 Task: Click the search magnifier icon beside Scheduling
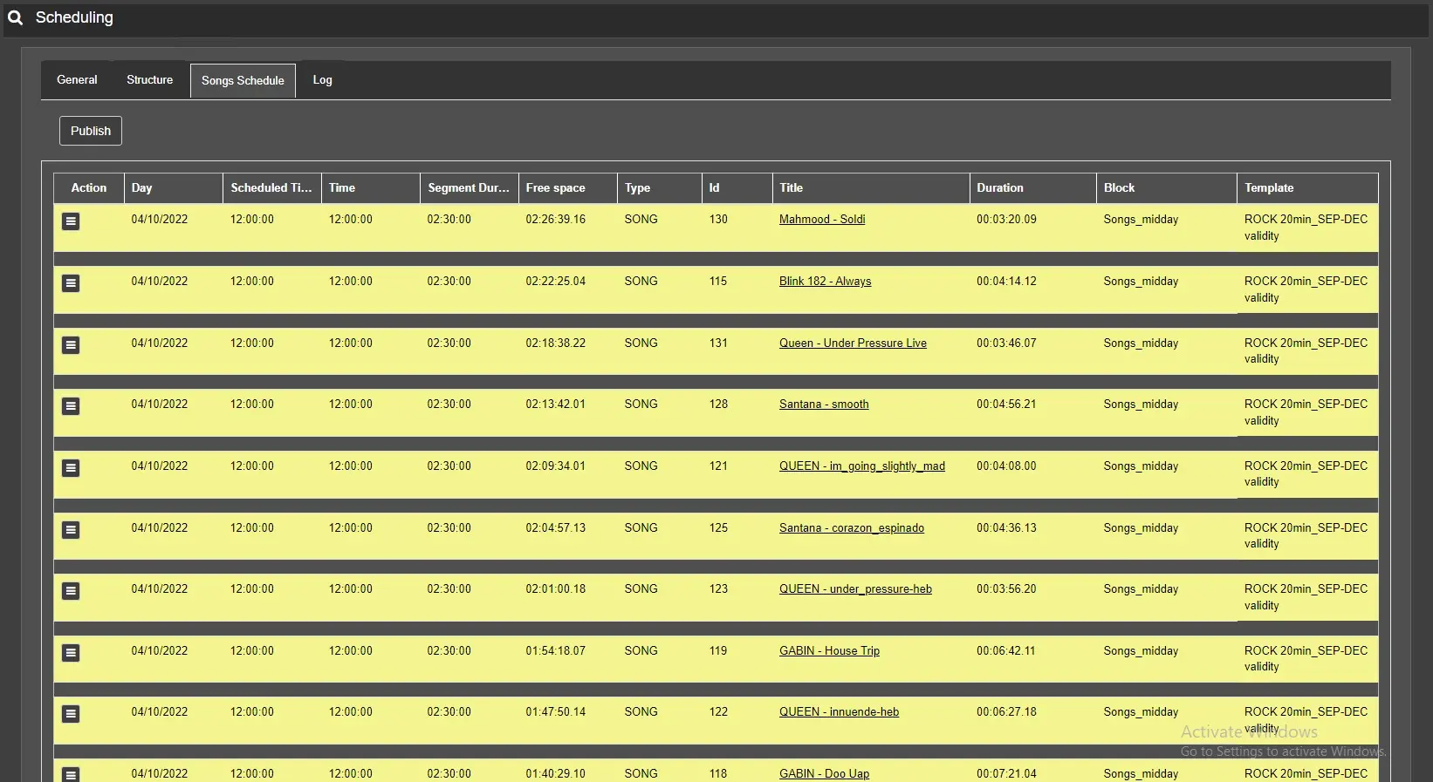pyautogui.click(x=15, y=17)
